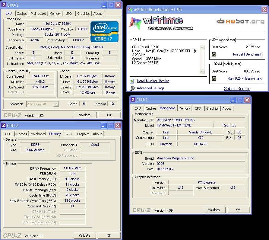Click the CPU-Z title icon in Mainboard window

click(133, 100)
